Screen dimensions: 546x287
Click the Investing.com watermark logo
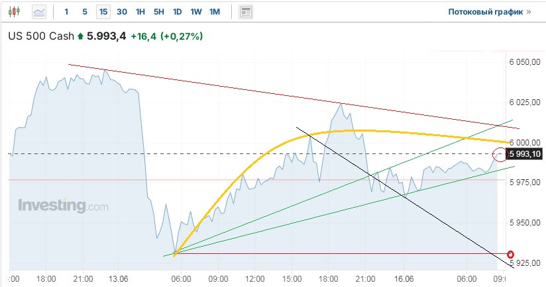(62, 206)
